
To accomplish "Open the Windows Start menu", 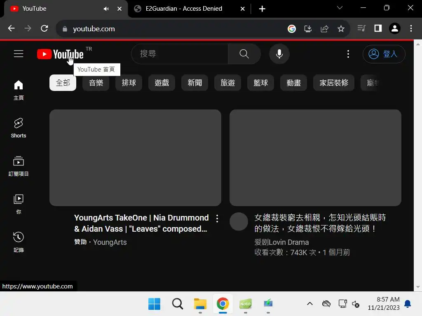I will point(154,304).
